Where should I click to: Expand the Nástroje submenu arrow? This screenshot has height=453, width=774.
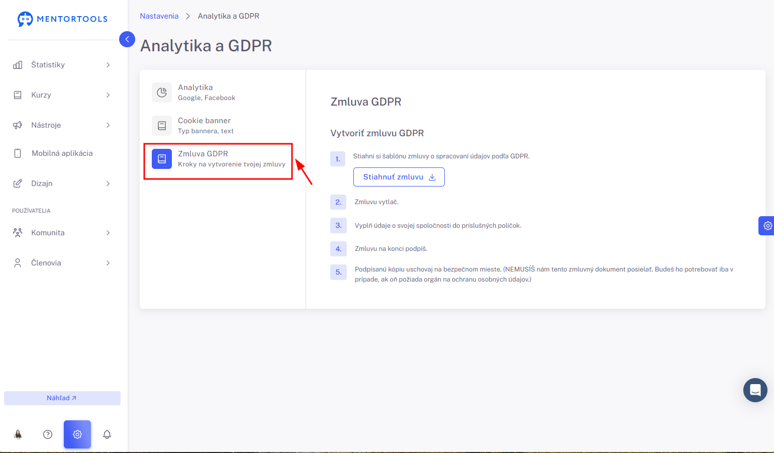click(108, 125)
